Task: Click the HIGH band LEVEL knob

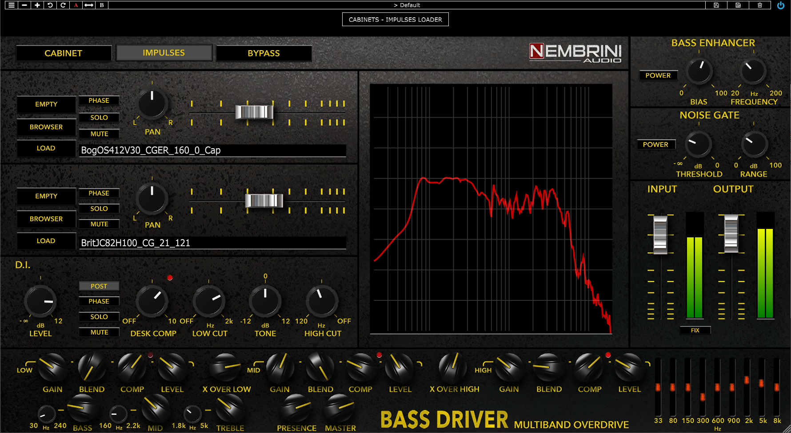Action: coord(629,367)
